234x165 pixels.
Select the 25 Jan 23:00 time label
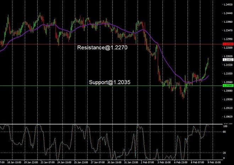coord(81,163)
